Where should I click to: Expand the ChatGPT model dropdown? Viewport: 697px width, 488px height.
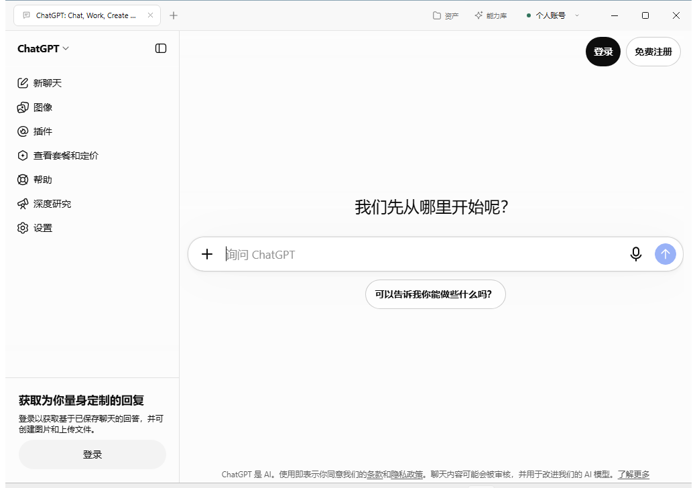coord(43,48)
